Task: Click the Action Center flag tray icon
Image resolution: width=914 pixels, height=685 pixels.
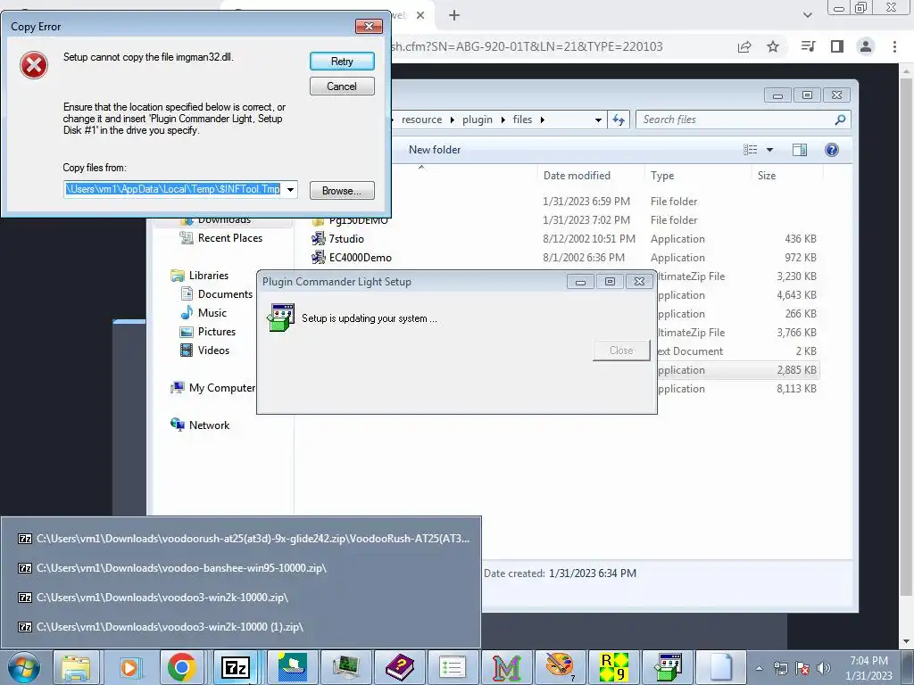Action: (x=802, y=668)
